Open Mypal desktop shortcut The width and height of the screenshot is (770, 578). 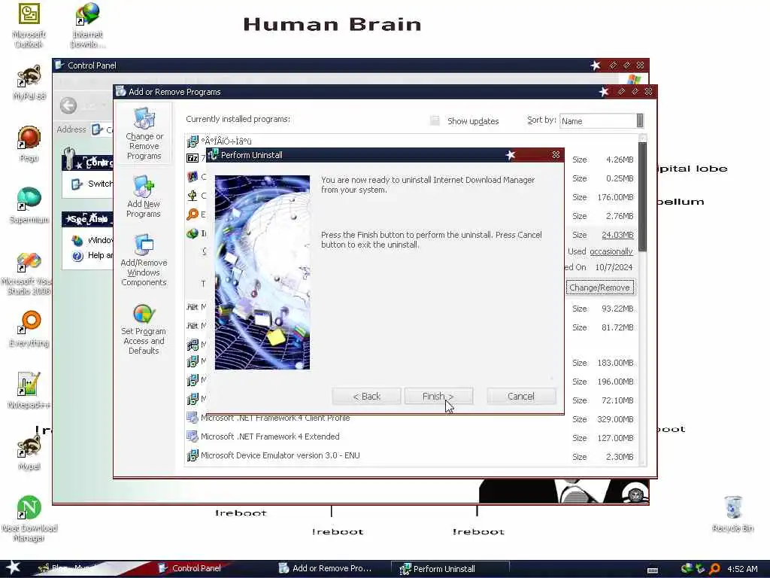pos(29,452)
